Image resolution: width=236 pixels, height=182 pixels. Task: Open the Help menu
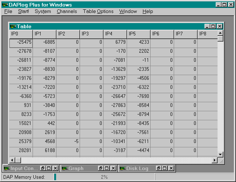click(148, 12)
